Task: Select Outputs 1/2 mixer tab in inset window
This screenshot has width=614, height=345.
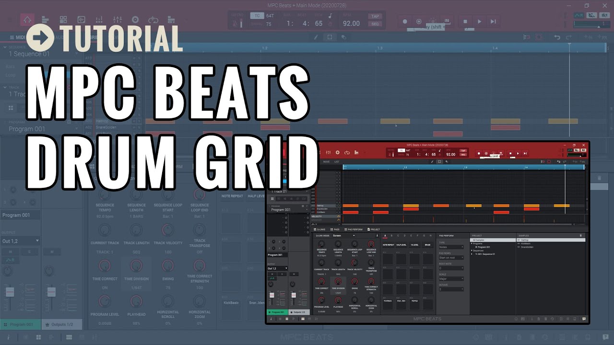Action: (x=299, y=312)
